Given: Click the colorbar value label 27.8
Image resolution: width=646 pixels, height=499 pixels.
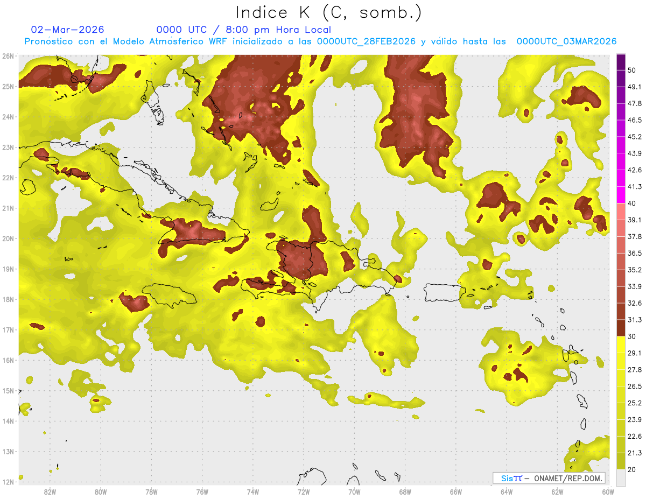Looking at the screenshot, I should 635,370.
